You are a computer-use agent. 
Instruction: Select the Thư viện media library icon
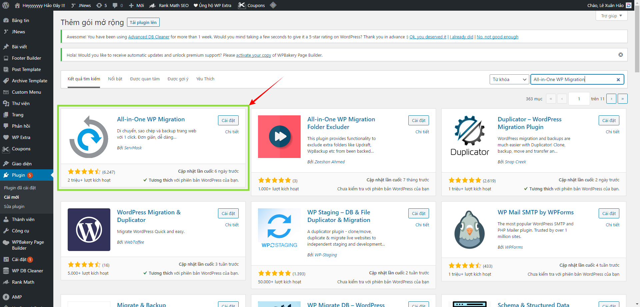point(6,103)
